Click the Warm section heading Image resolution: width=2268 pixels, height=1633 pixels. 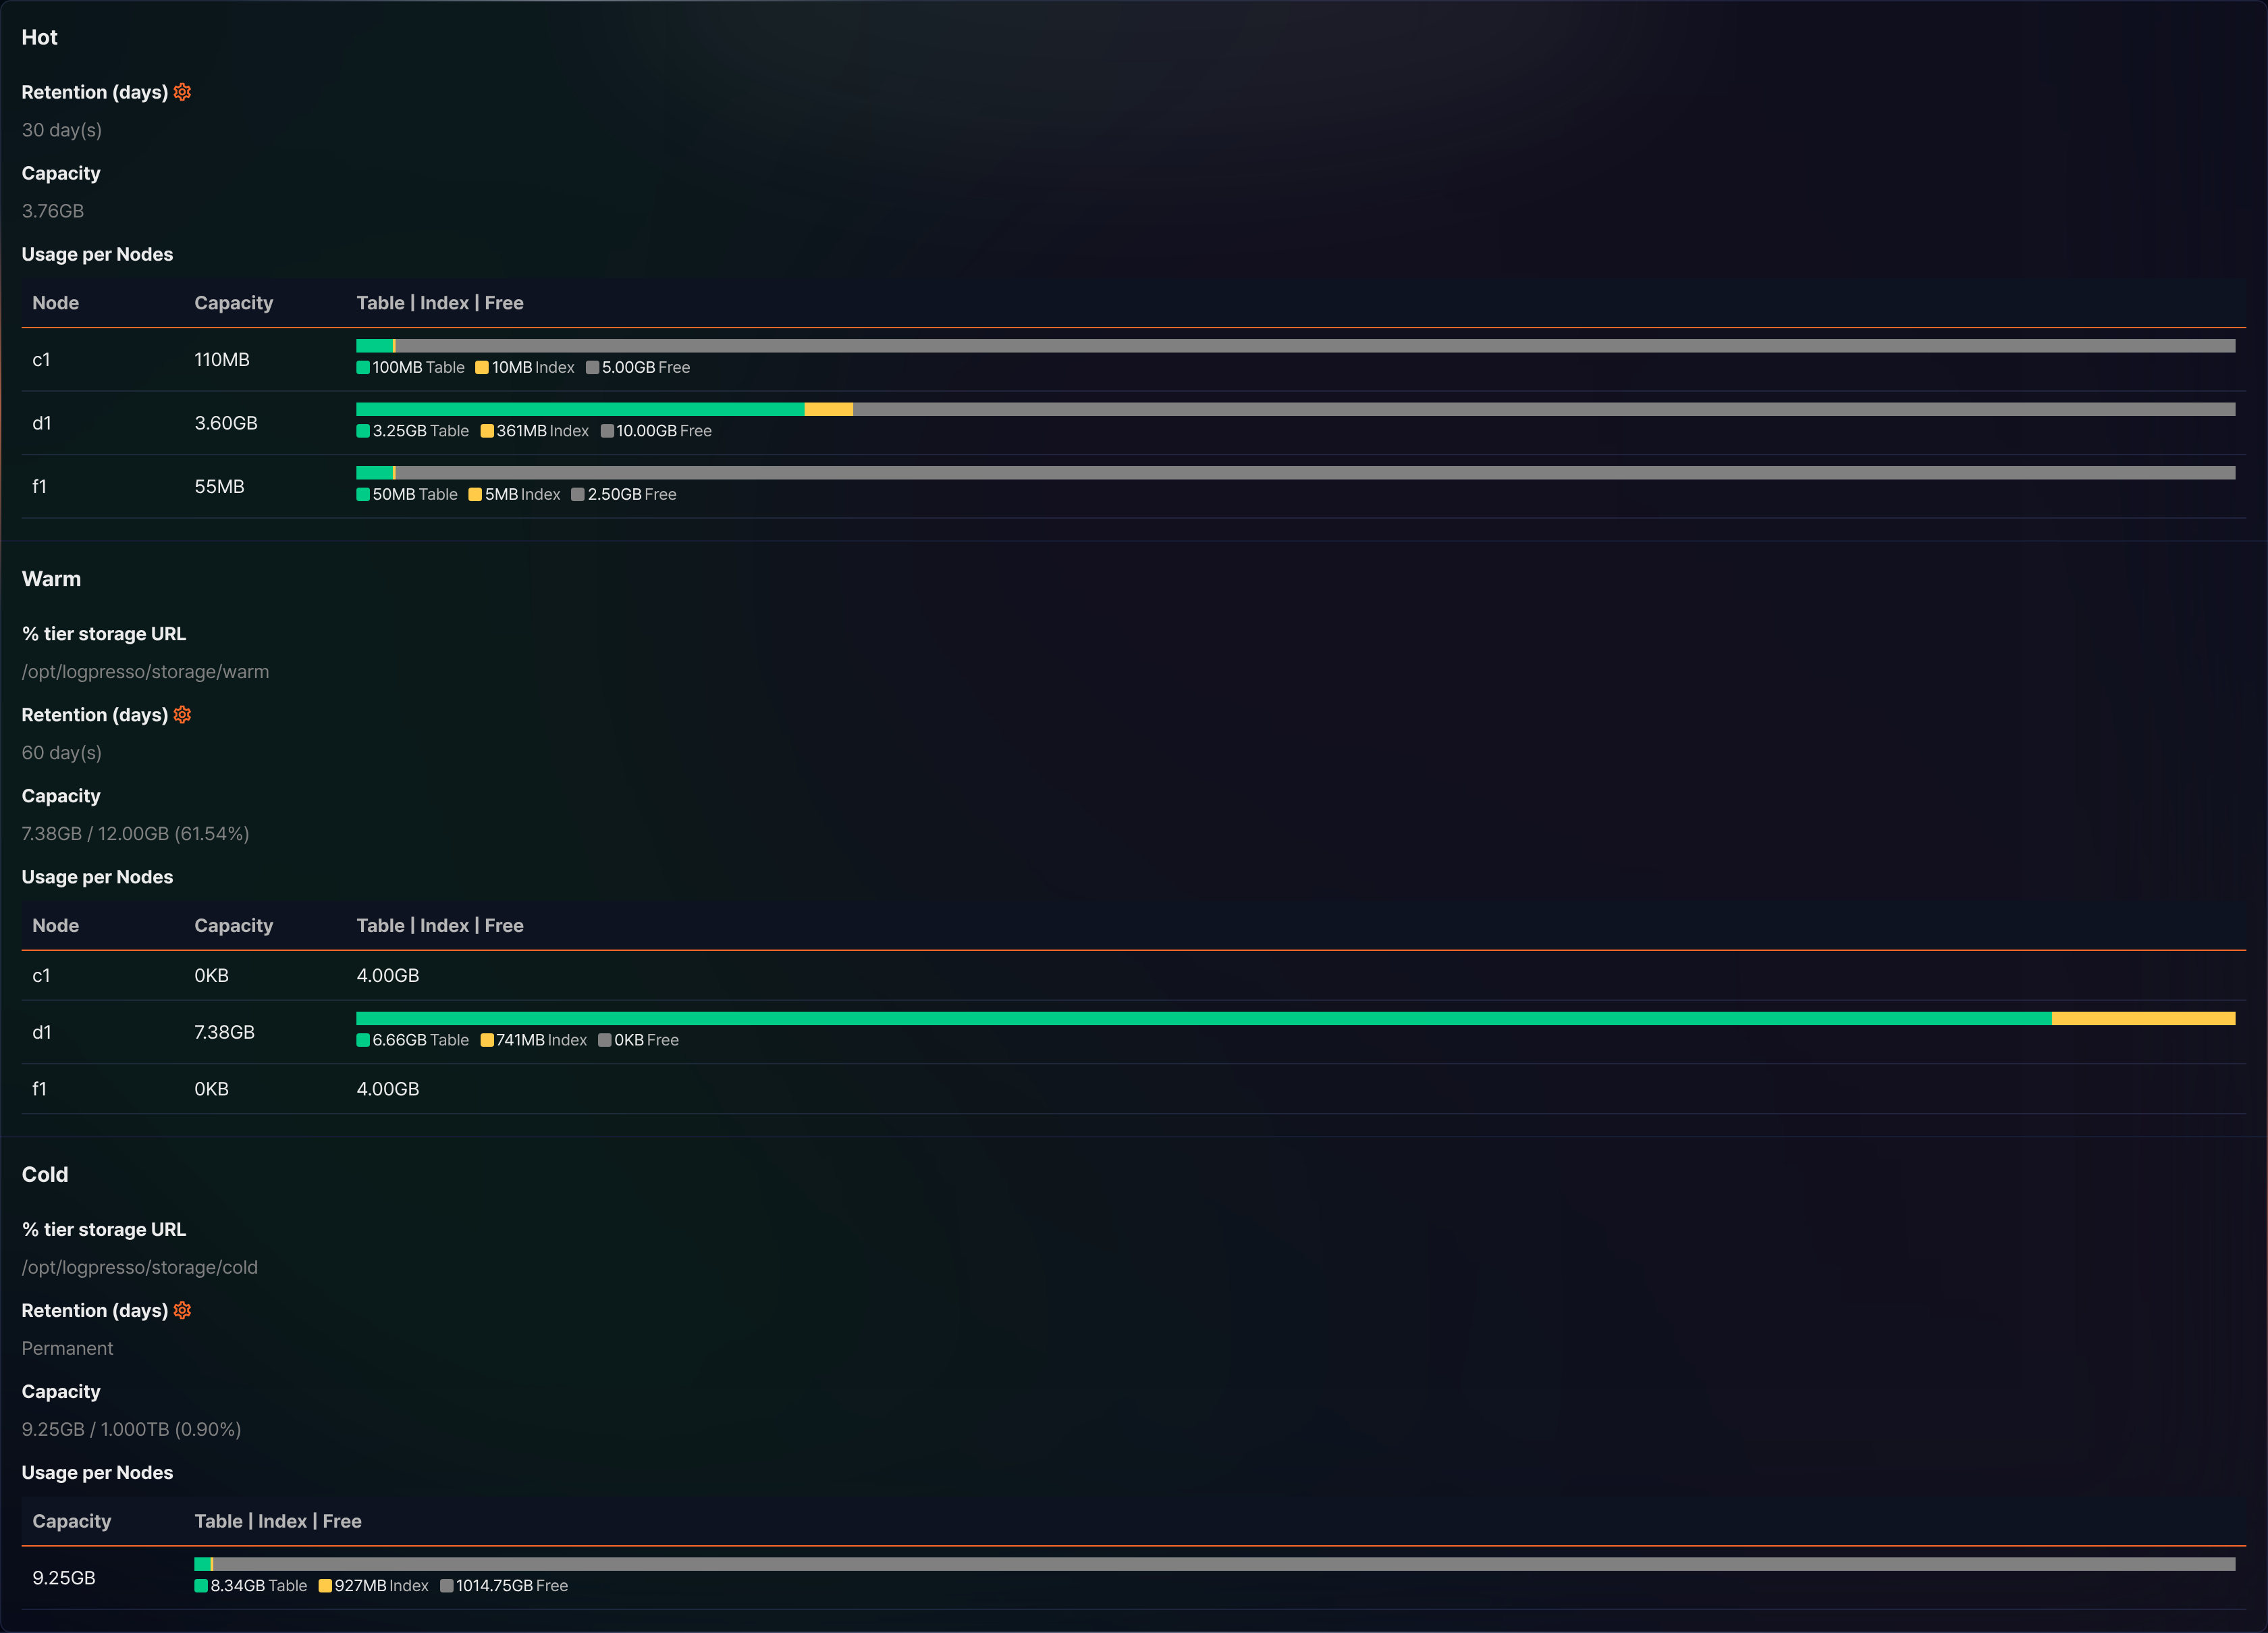coord(51,578)
